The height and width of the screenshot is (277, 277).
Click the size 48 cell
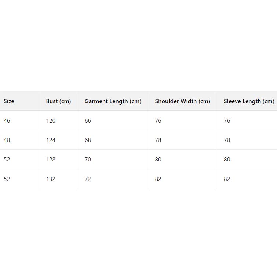pos(7,140)
